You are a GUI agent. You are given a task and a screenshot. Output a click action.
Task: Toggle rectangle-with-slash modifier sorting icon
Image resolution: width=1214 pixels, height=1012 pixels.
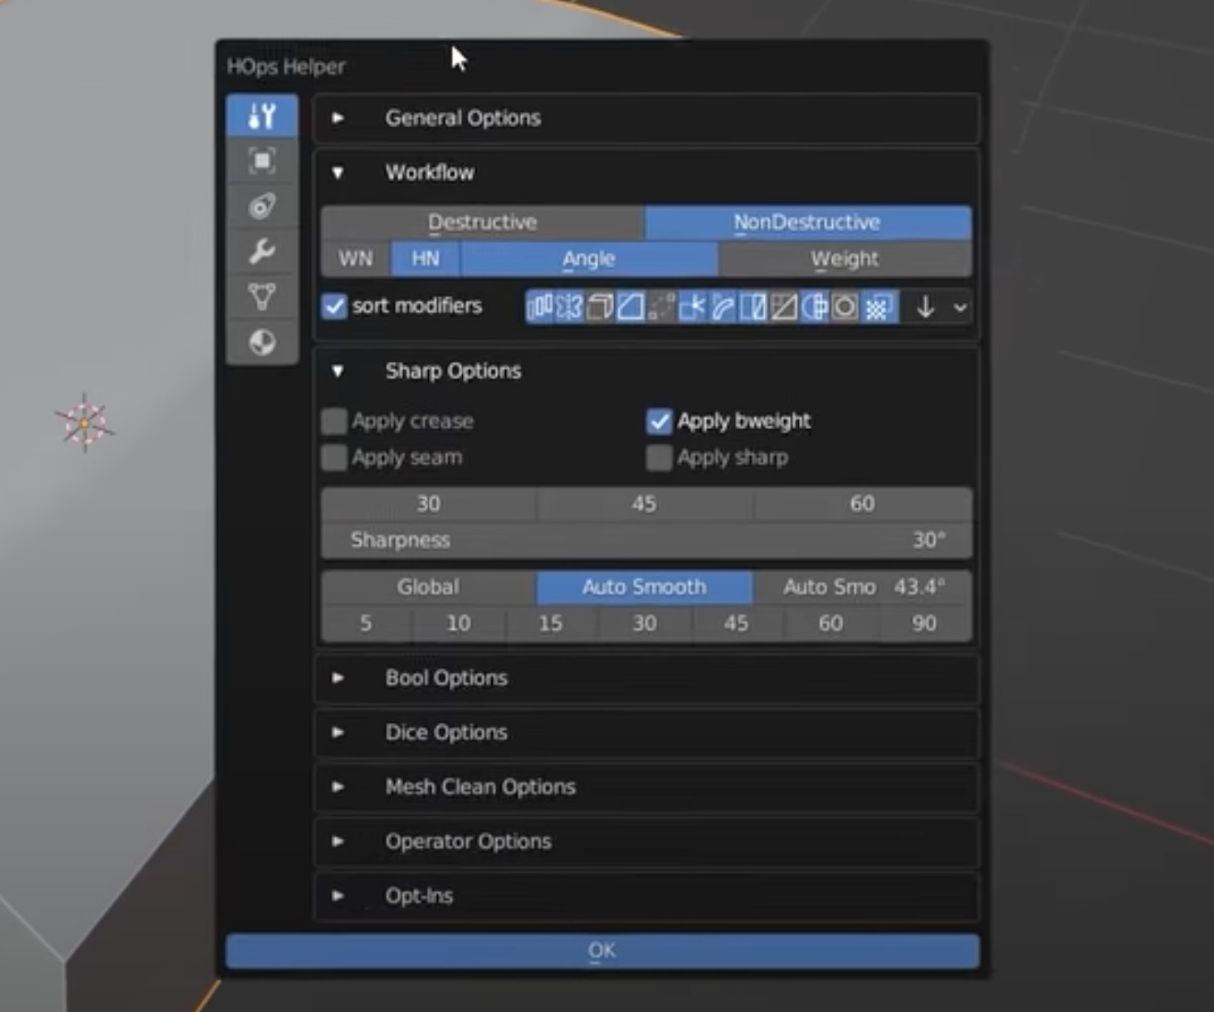pos(753,307)
